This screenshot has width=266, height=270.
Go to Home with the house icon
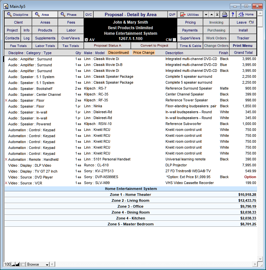coord(247,15)
